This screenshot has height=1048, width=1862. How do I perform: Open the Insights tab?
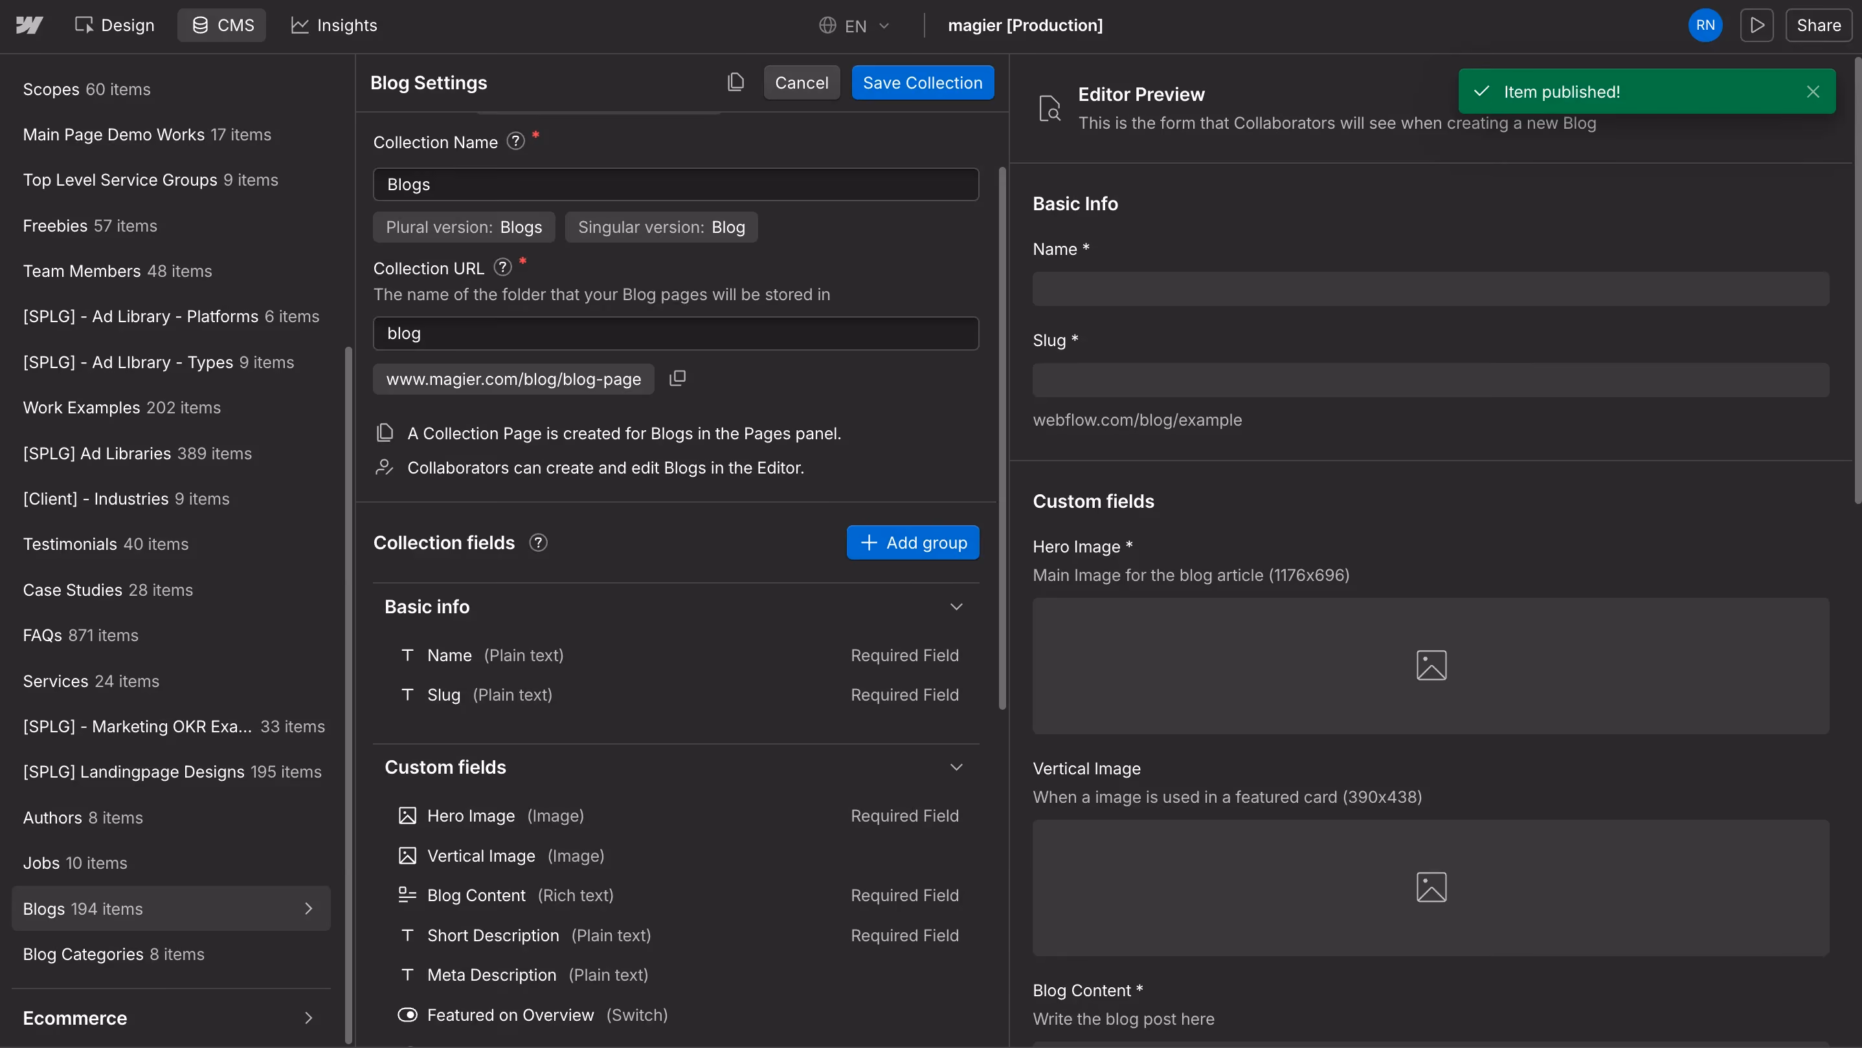coord(333,25)
